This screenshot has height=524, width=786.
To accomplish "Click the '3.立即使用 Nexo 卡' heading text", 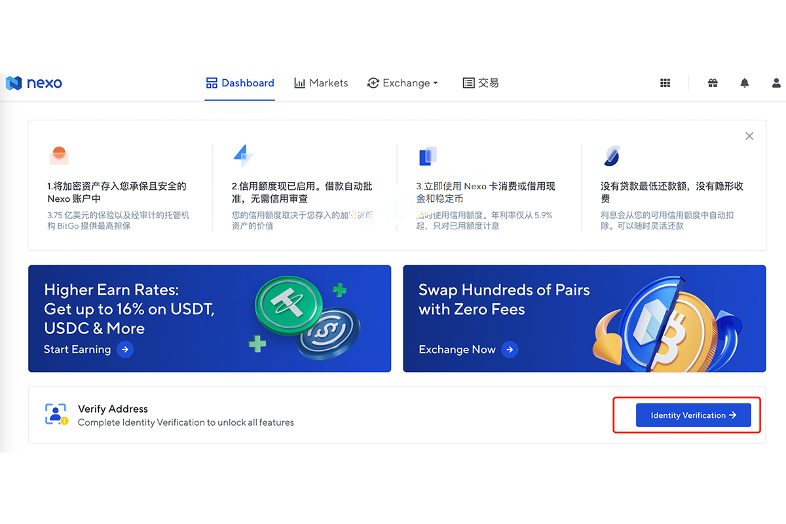I will pyautogui.click(x=486, y=192).
